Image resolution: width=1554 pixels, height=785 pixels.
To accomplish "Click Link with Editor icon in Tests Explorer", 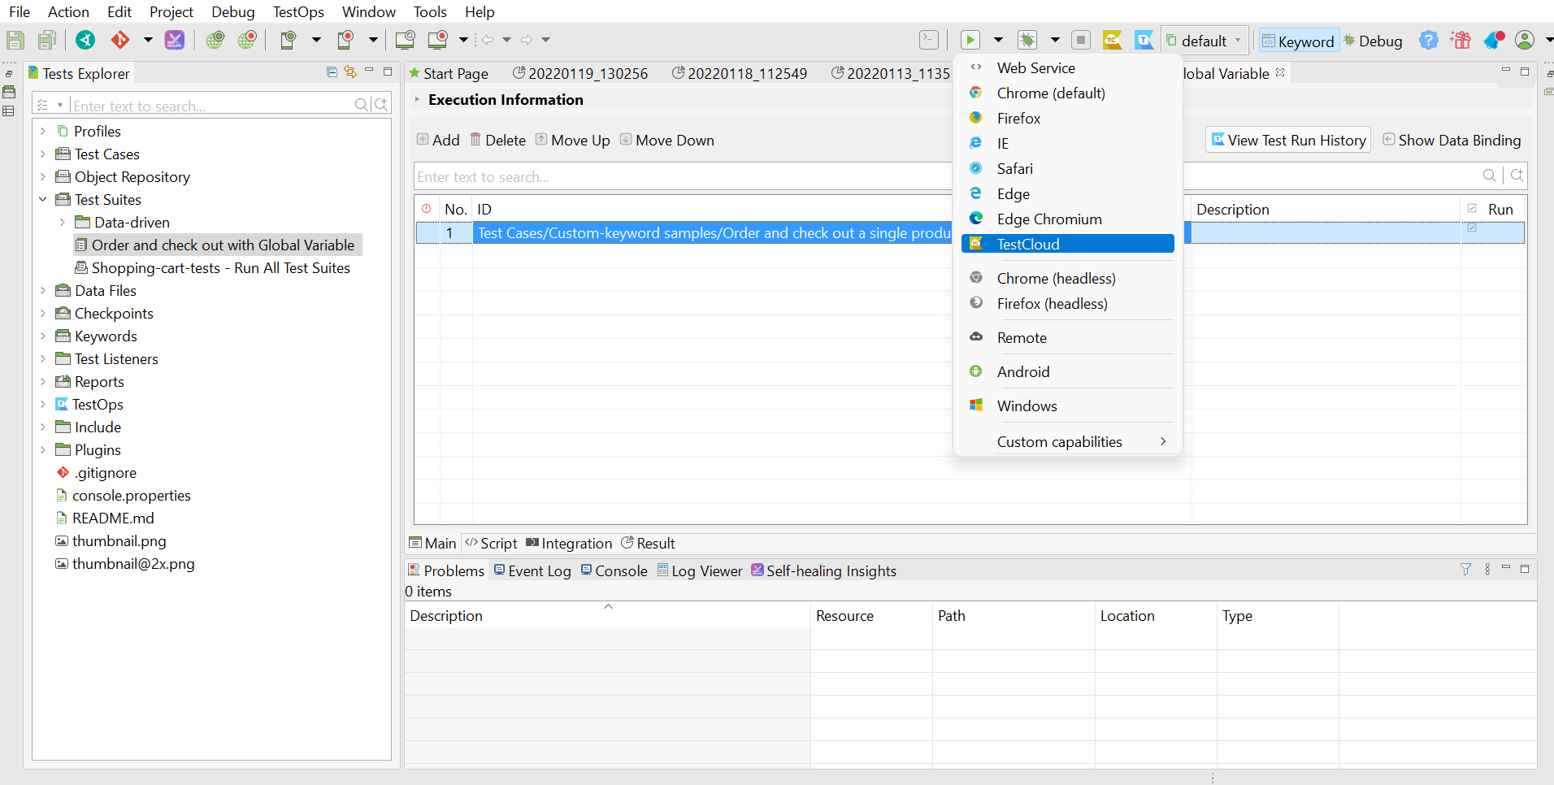I will coord(350,72).
